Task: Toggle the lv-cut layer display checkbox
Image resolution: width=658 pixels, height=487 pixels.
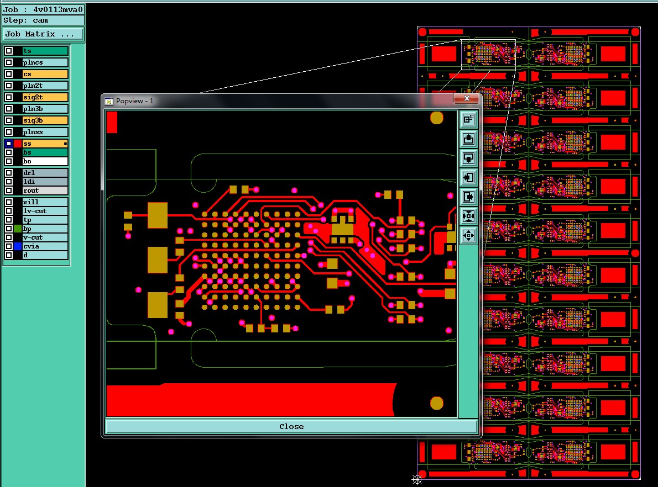Action: click(x=9, y=211)
